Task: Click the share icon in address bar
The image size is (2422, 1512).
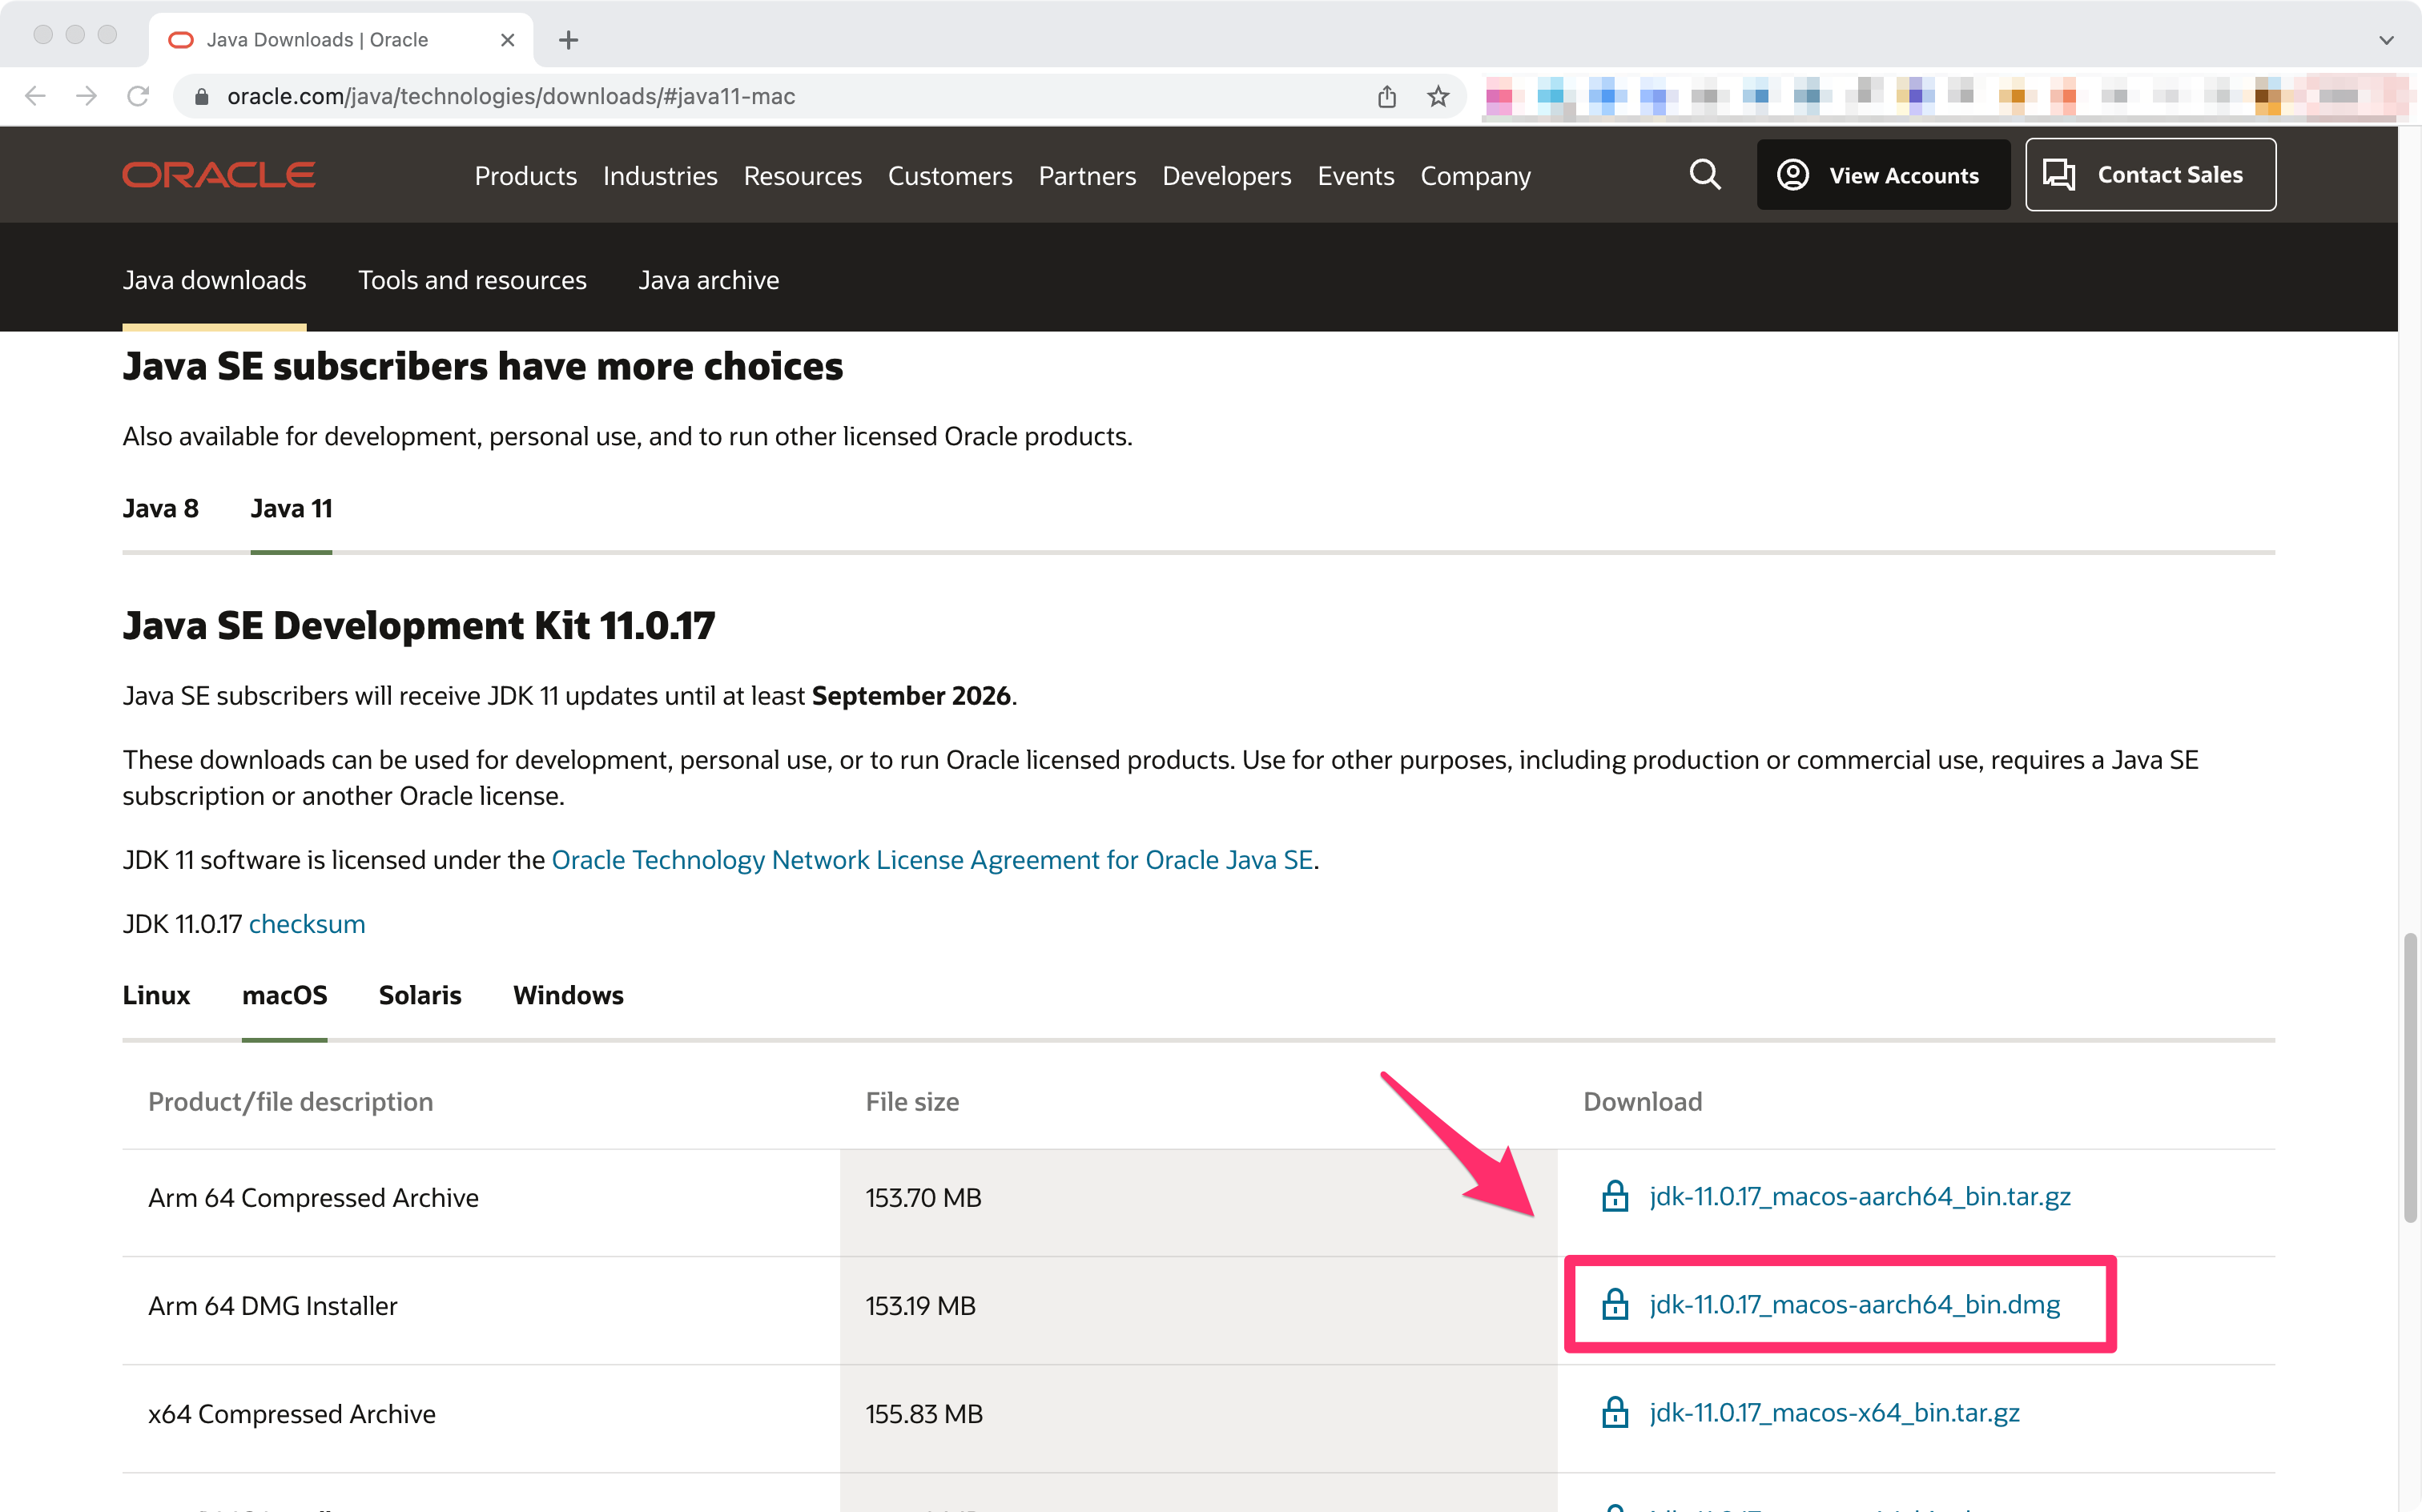Action: pos(1386,96)
